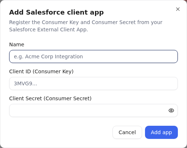The height and width of the screenshot is (148, 187).
Task: Dismiss the dialog using the X icon
Action: [x=178, y=9]
